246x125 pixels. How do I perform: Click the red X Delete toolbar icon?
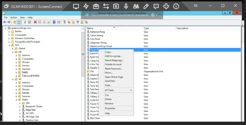tap(35, 22)
